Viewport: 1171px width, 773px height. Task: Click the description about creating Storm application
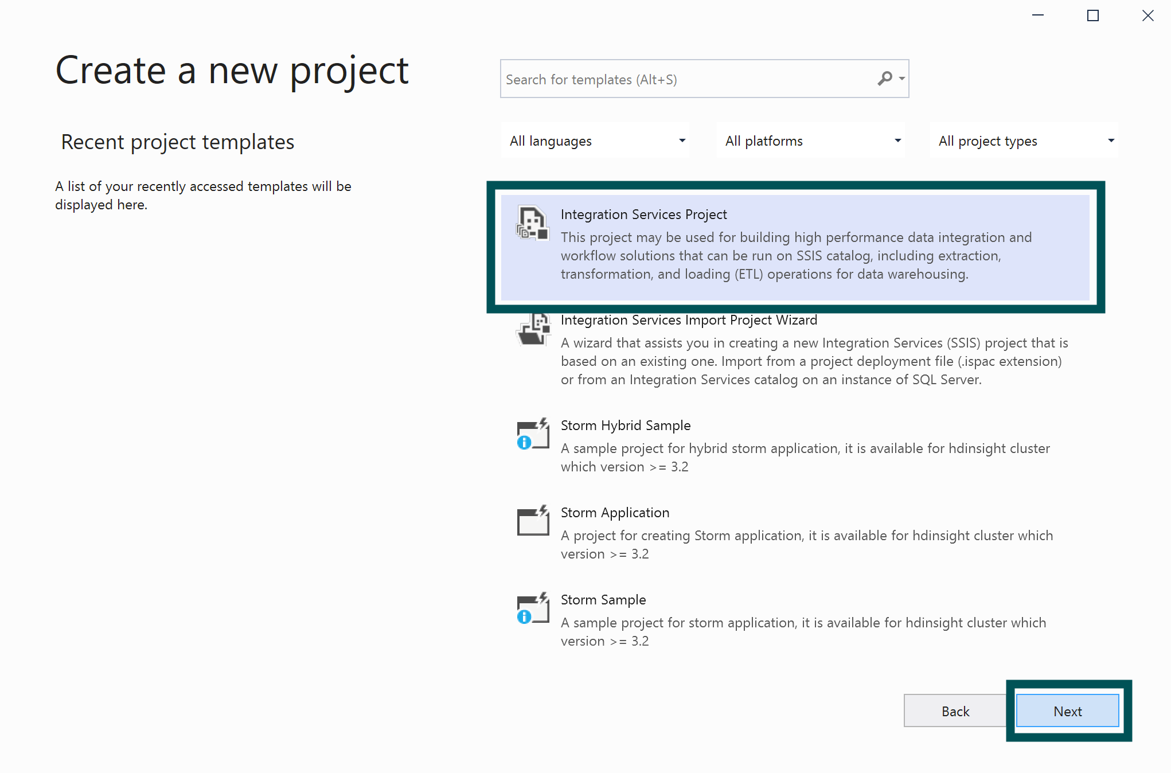click(807, 545)
